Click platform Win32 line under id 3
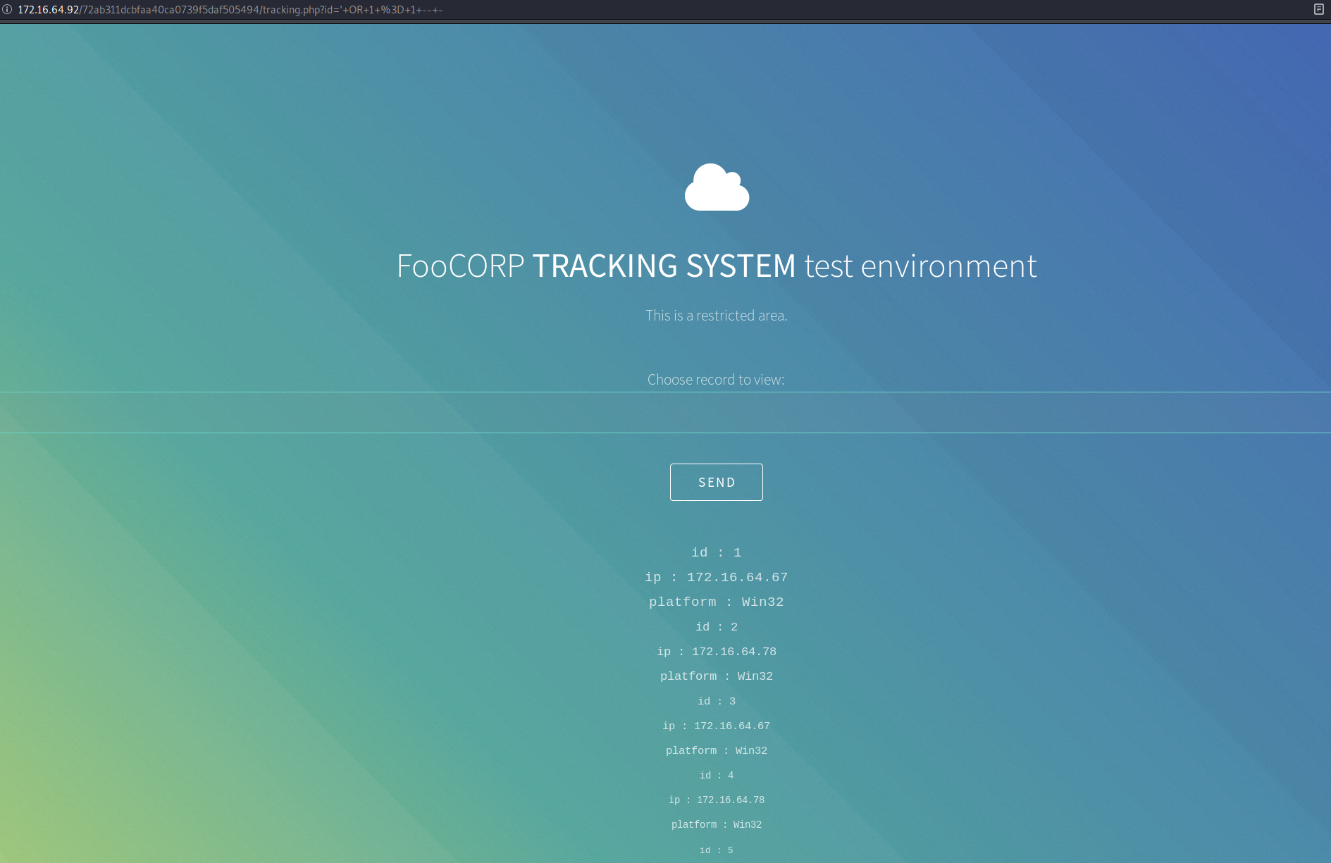 pos(716,750)
